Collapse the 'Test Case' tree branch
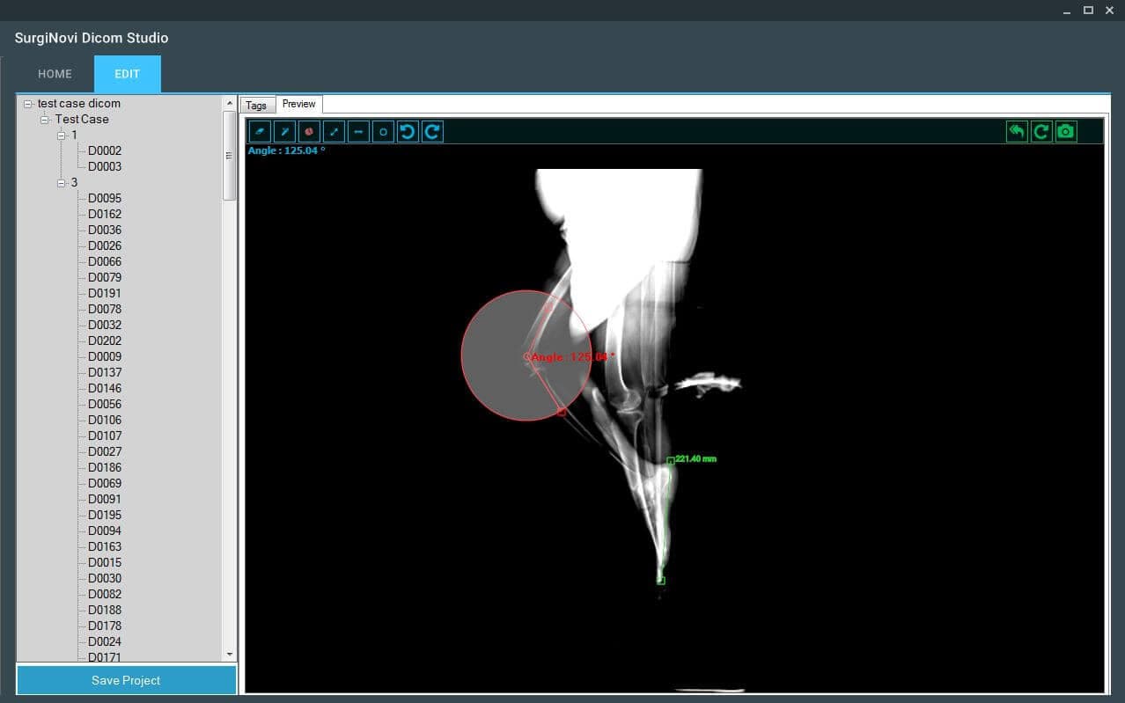The height and width of the screenshot is (703, 1125). [x=43, y=119]
